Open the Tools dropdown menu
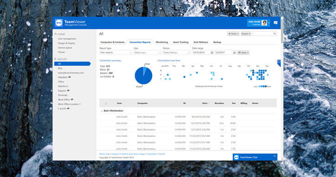This screenshot has width=336, height=177. click(x=233, y=34)
